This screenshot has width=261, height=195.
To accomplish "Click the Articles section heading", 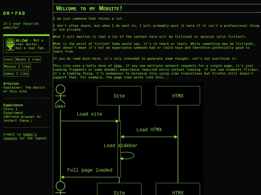I will point(11,84).
